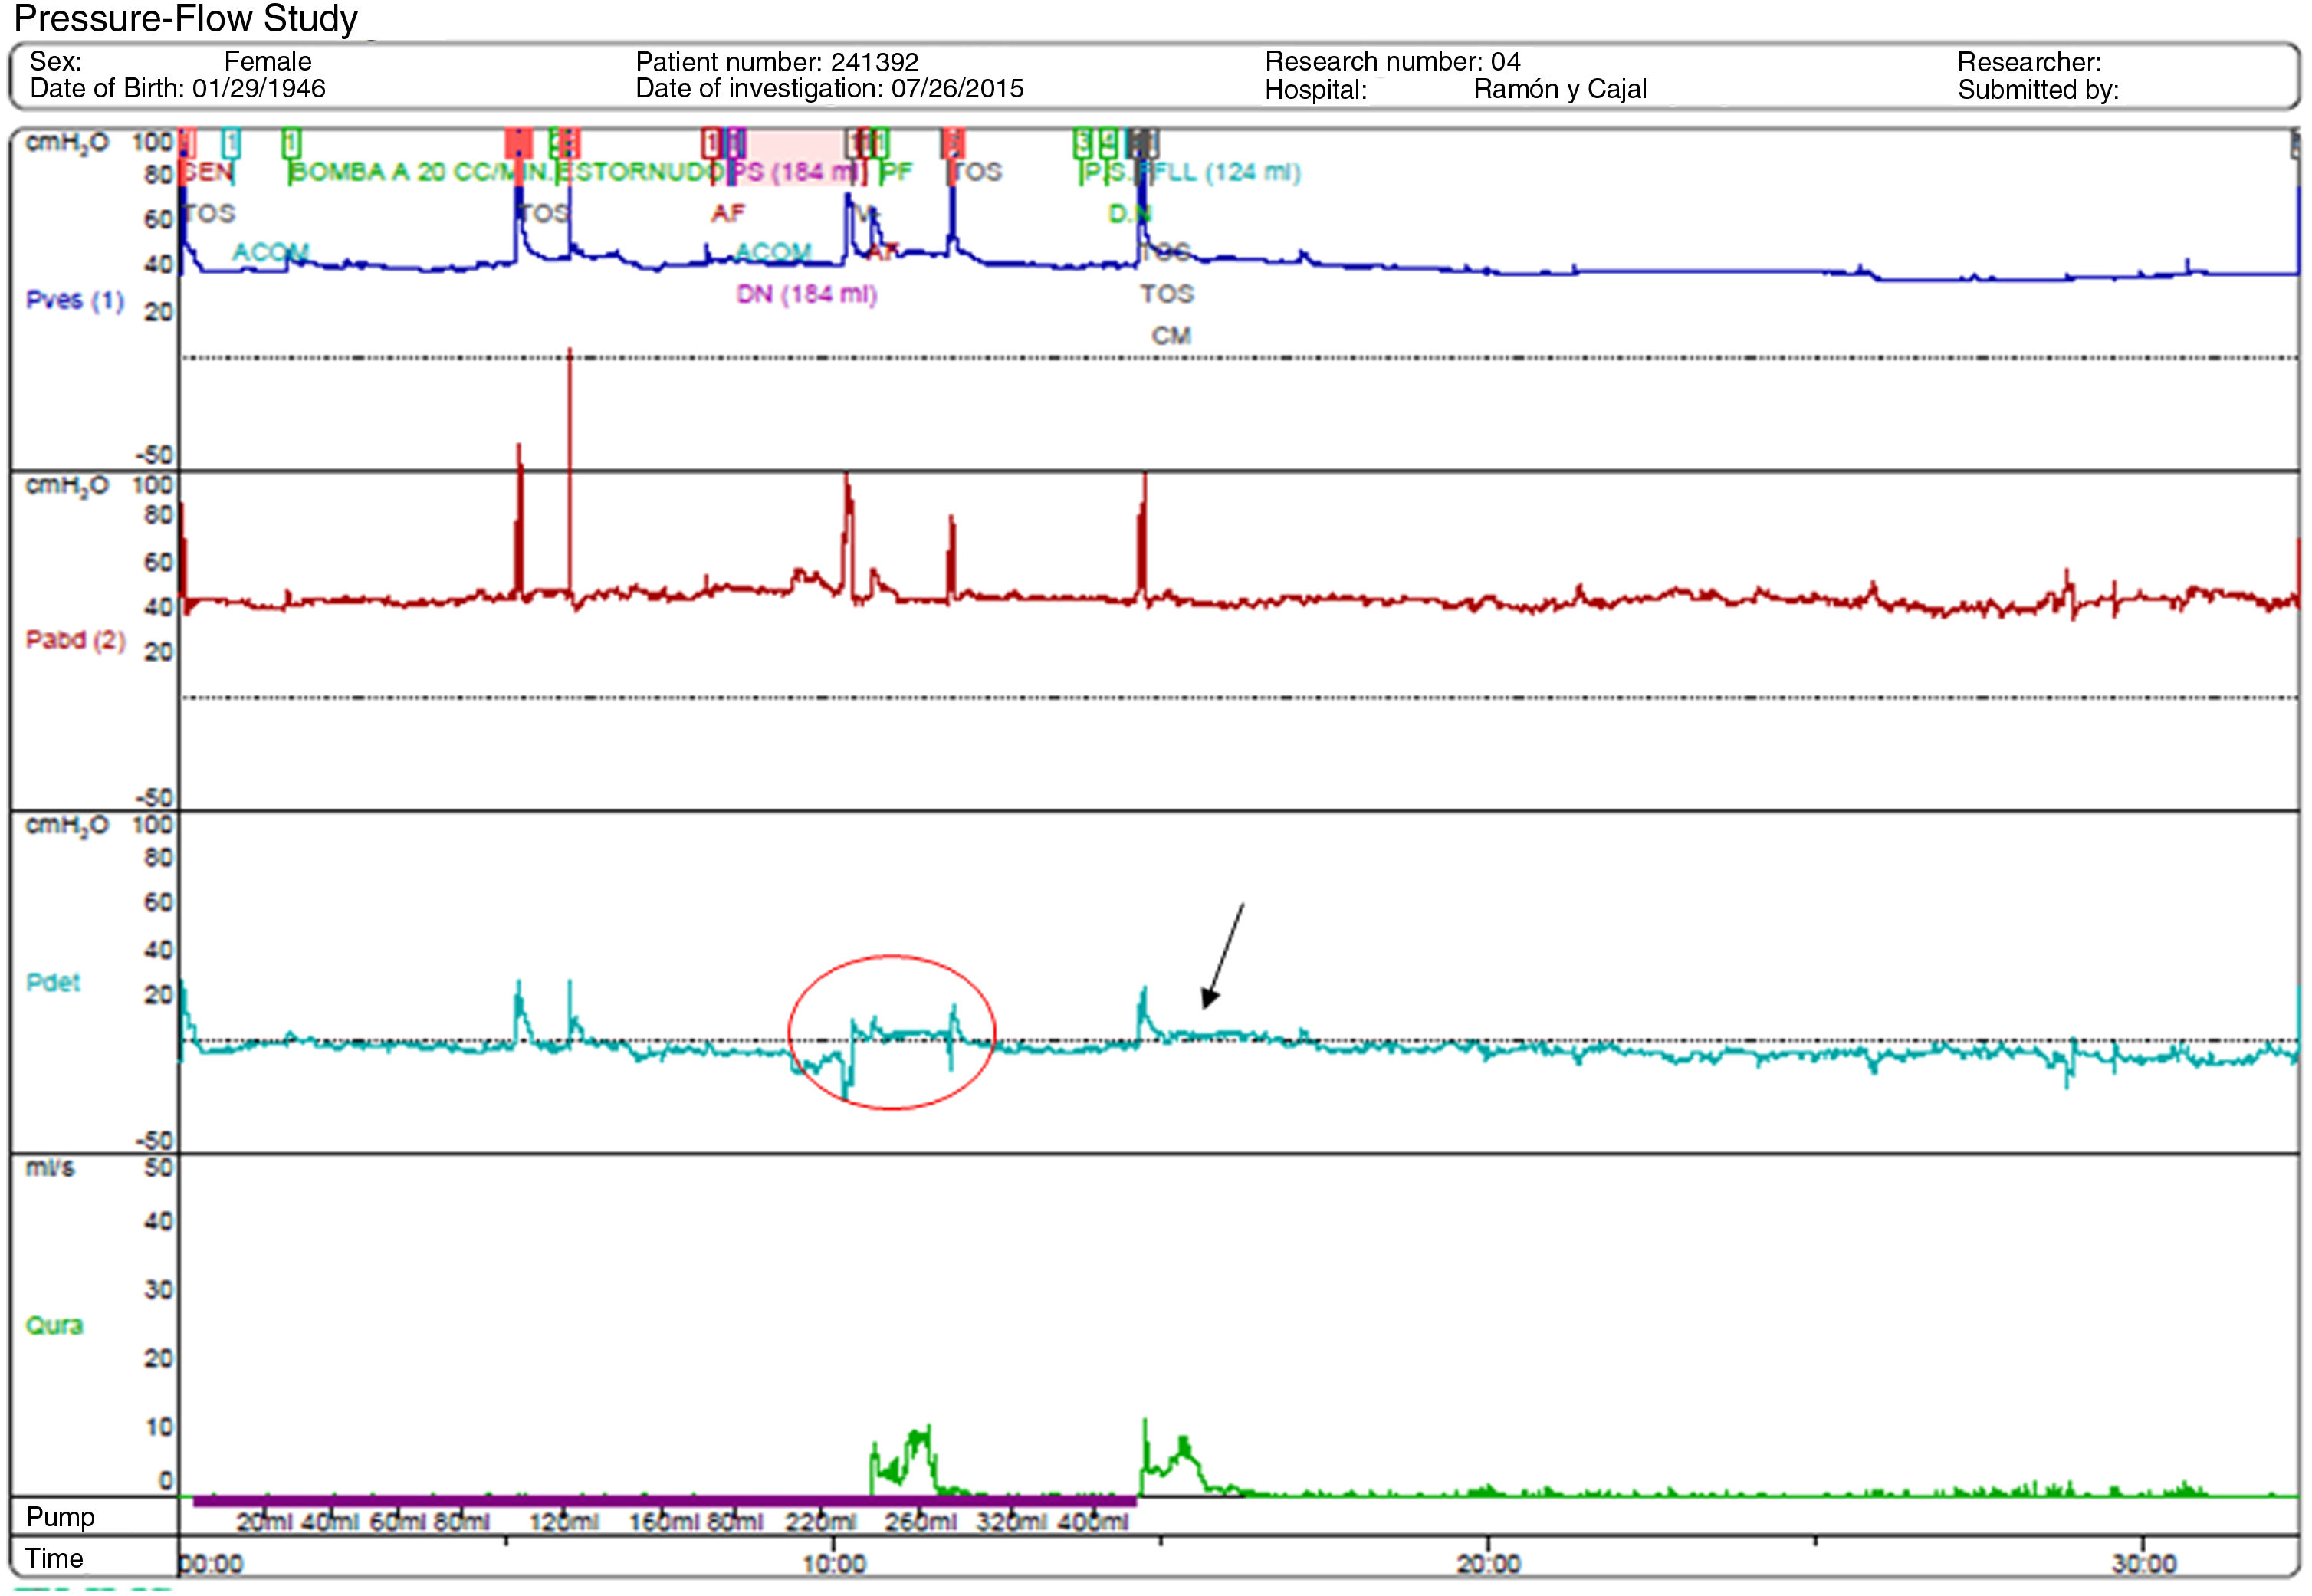Click the Date of investigation field
The width and height of the screenshot is (2312, 1596).
[x=829, y=89]
